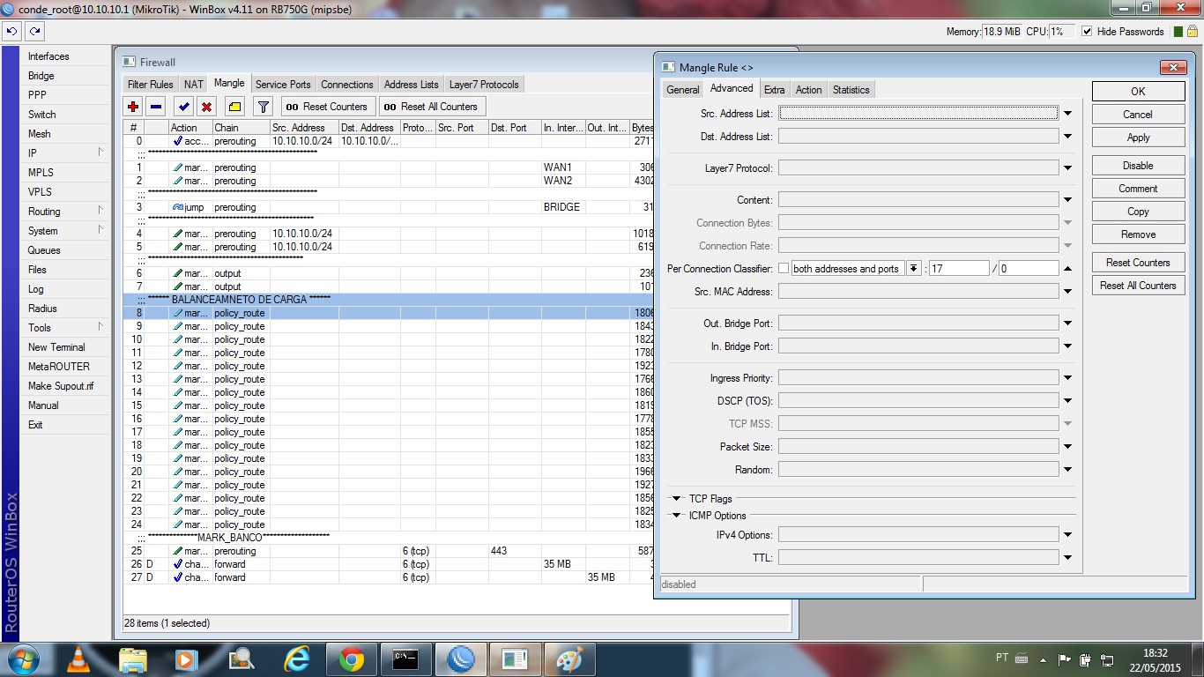The image size is (1204, 677).
Task: Expand the ICMP Options section
Action: click(x=677, y=516)
